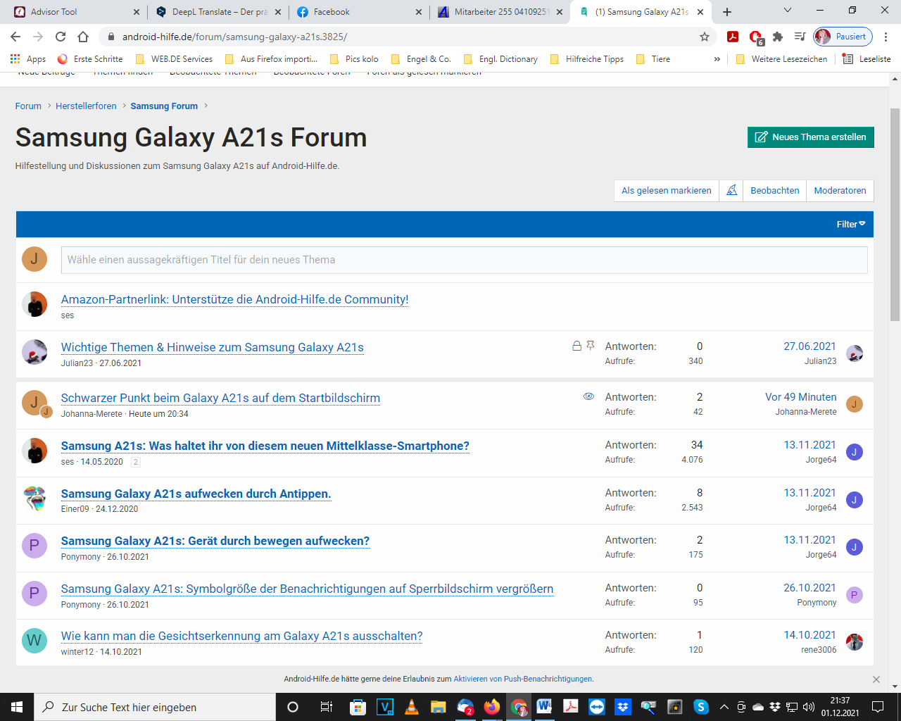
Task: Click Als gelesen markieren button
Action: point(667,190)
